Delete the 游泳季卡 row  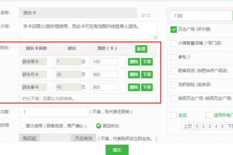134,87
